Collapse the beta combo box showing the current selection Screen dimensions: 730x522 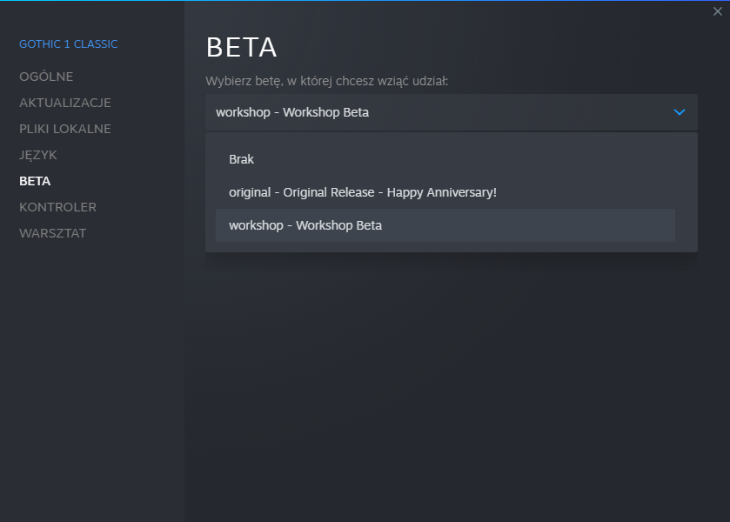tap(435, 112)
